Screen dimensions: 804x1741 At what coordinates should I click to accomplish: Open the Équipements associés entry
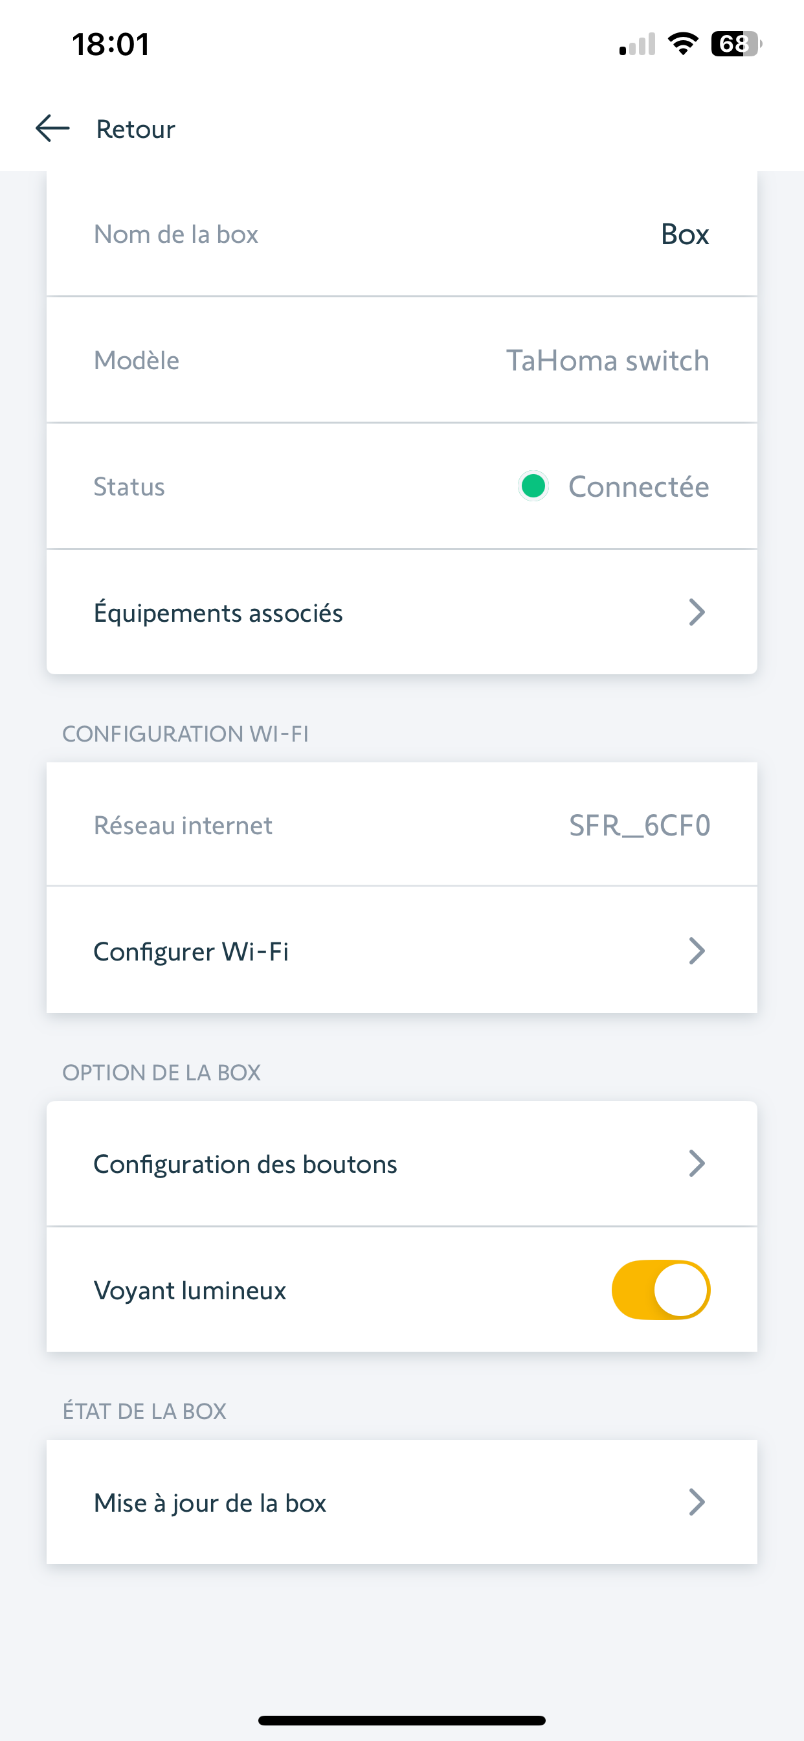click(x=218, y=613)
